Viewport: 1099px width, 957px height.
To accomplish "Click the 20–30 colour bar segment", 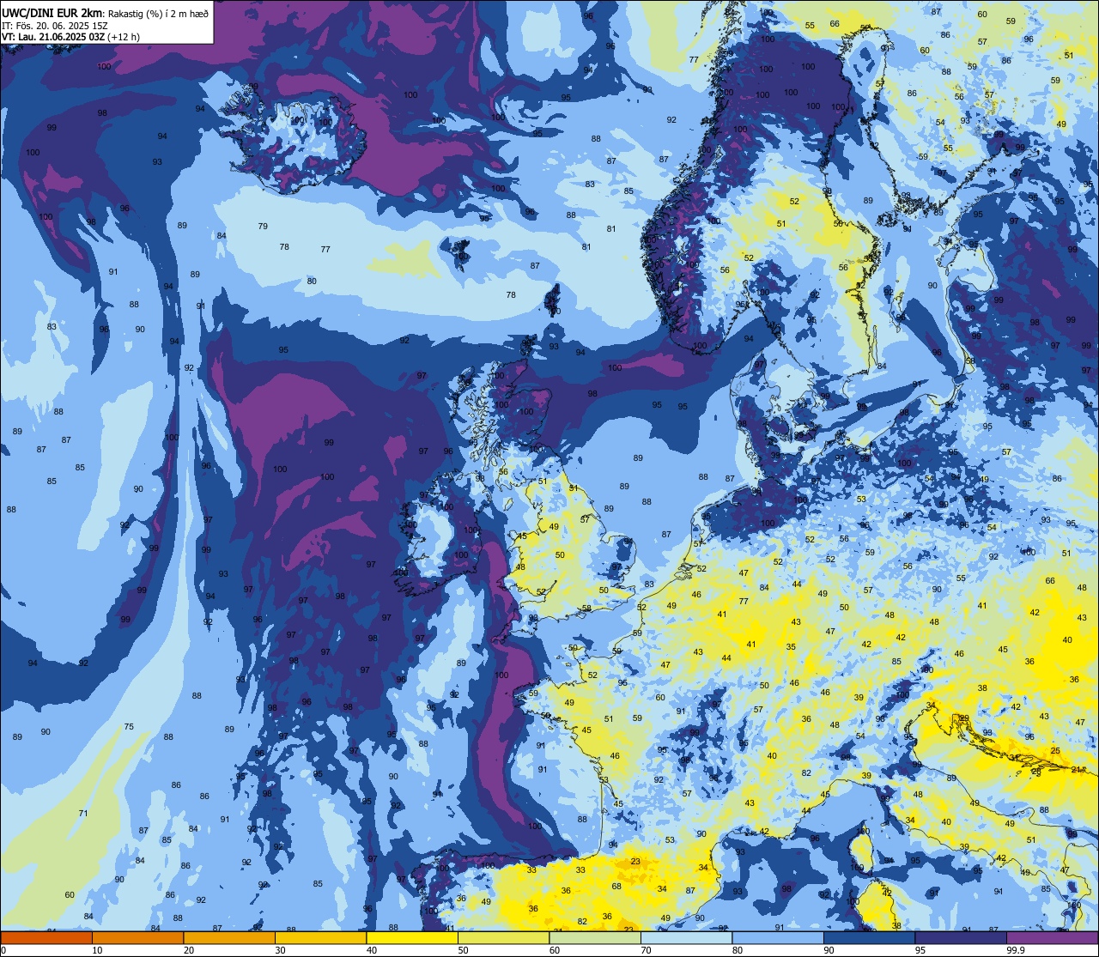I will (229, 937).
